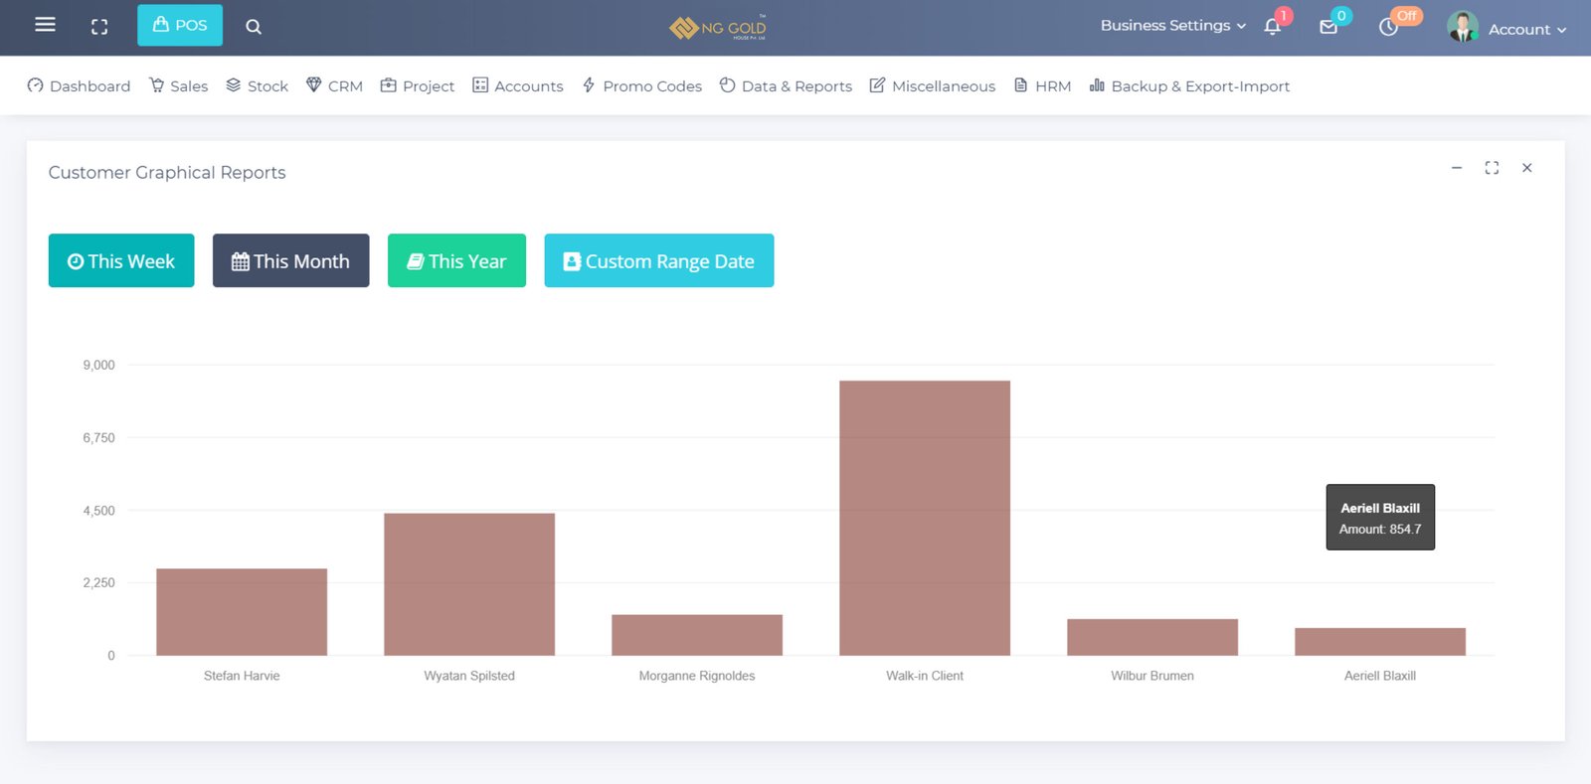Open the Data & Reports menu
The width and height of the screenshot is (1591, 784).
pos(786,86)
